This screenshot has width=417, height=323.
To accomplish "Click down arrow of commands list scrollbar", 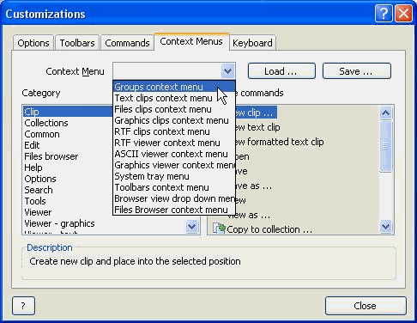I will [x=385, y=227].
